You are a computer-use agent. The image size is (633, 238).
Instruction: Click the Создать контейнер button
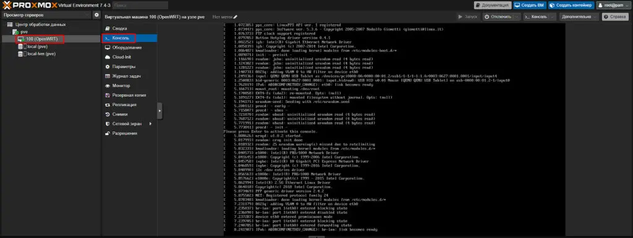(x=571, y=5)
